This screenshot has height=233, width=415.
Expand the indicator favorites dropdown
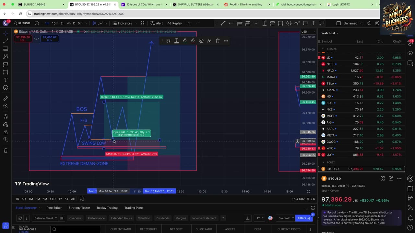tap(136, 23)
